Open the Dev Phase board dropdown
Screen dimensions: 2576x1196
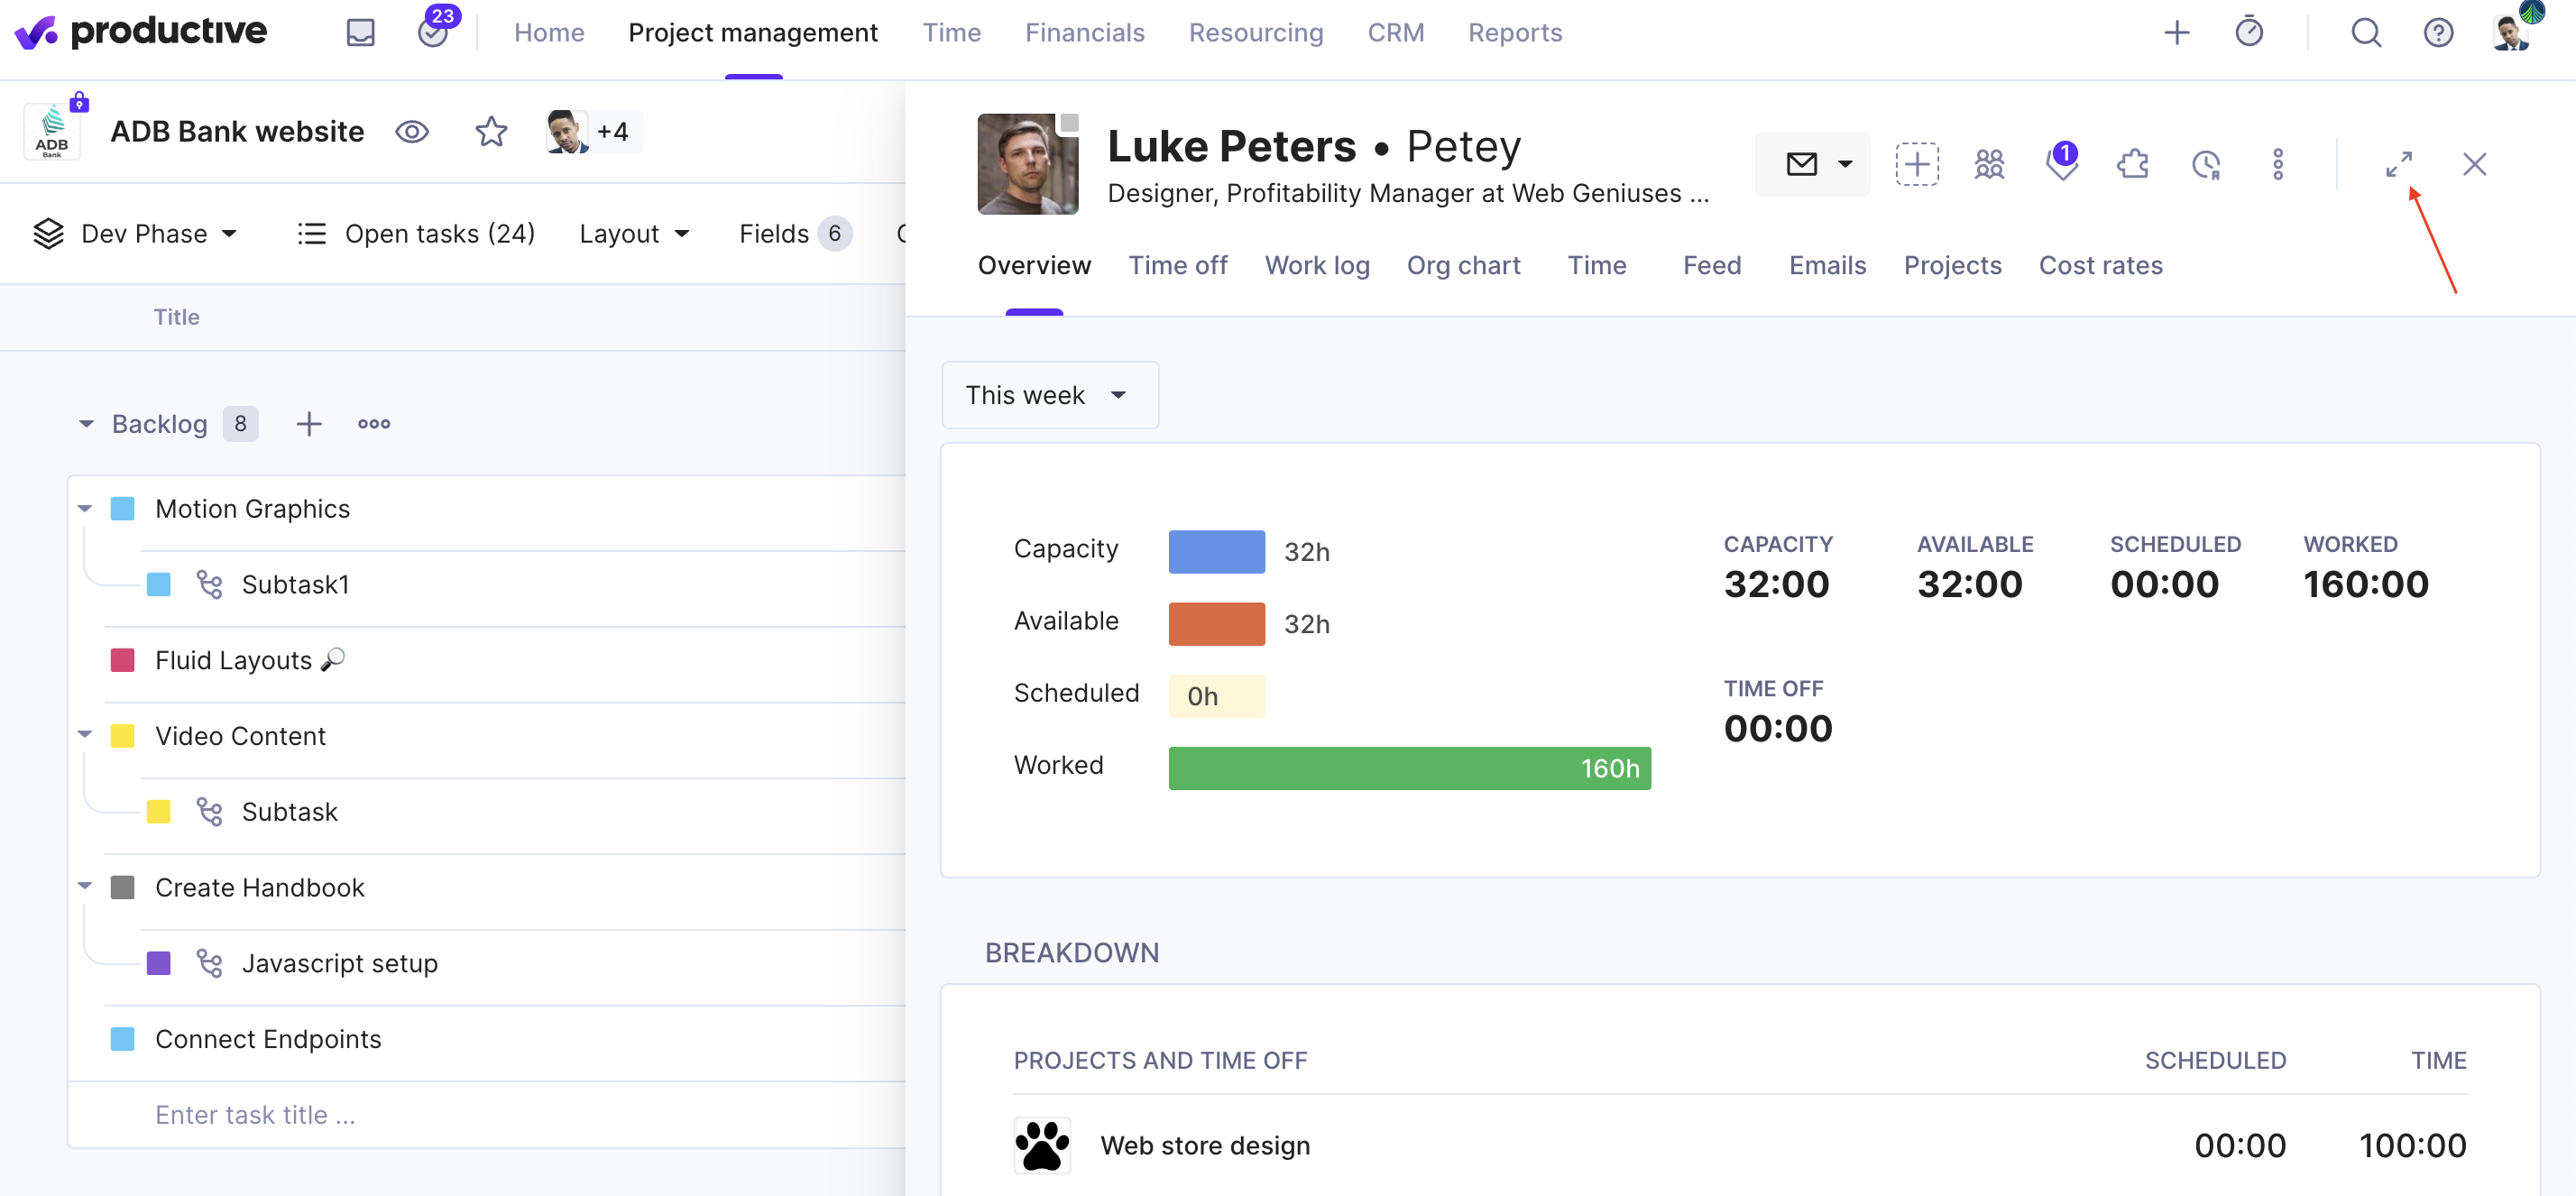pos(137,234)
